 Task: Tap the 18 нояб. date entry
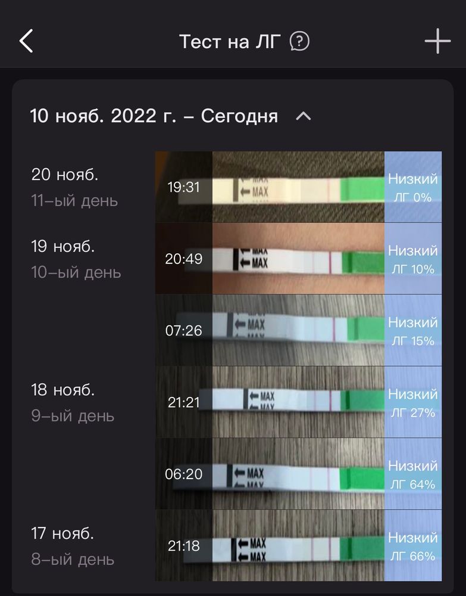62,390
